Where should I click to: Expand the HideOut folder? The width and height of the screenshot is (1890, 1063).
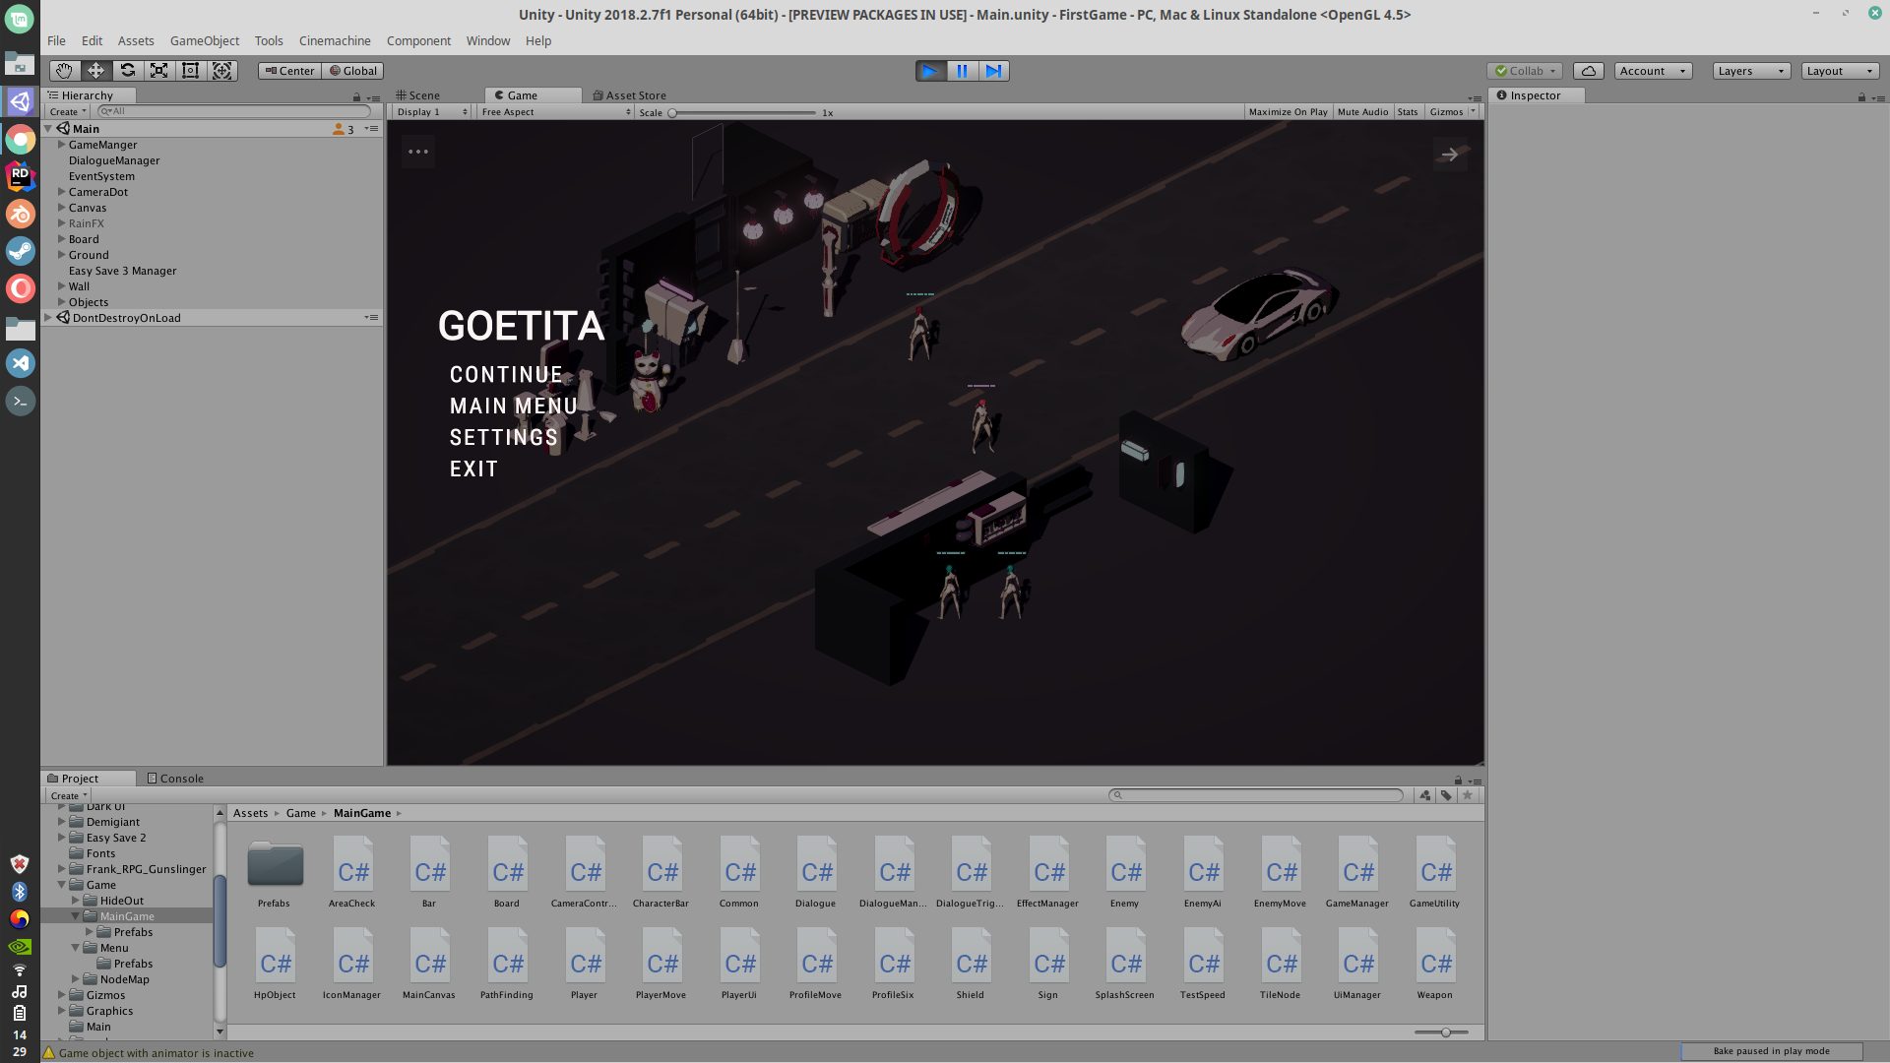[75, 901]
